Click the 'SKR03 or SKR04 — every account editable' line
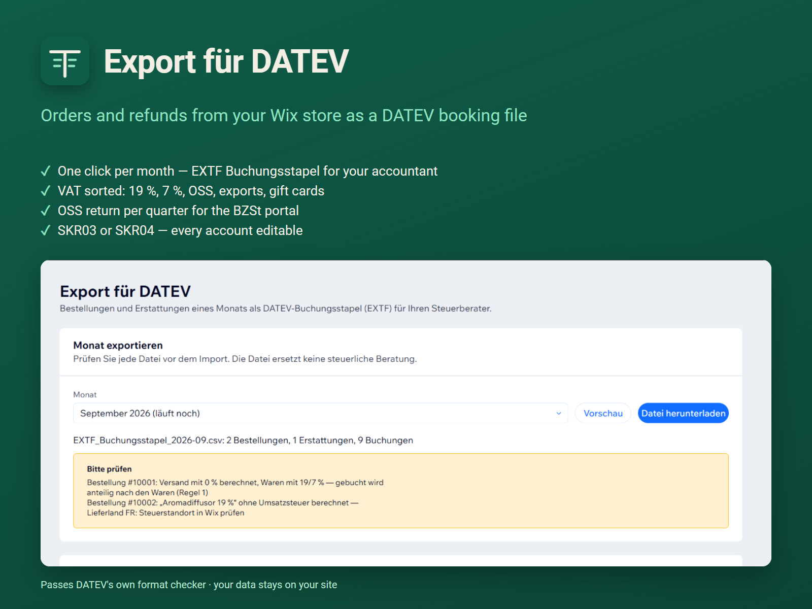 [180, 230]
